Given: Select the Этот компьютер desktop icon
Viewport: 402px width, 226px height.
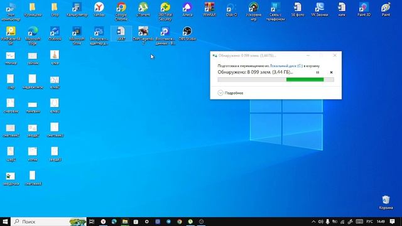Looking at the screenshot, I should tap(11, 11).
